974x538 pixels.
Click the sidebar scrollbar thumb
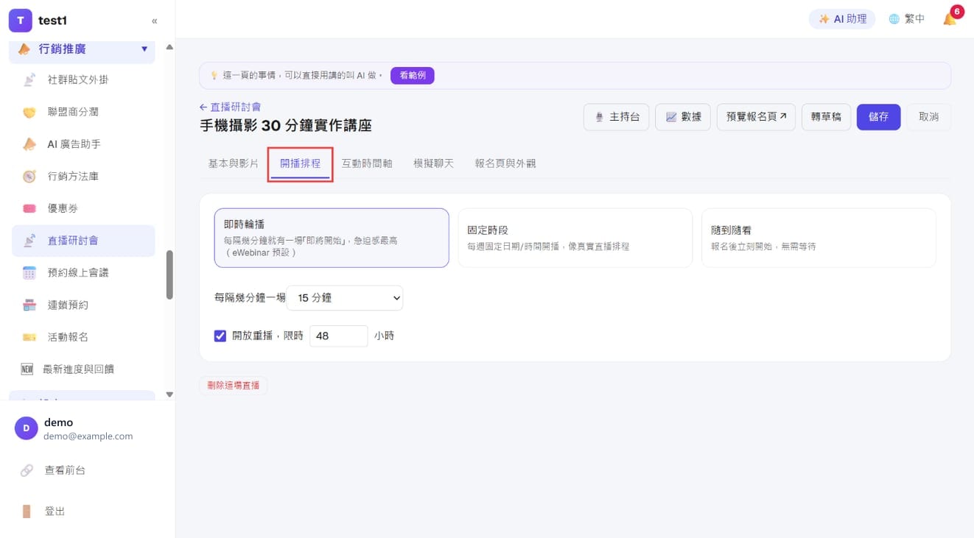(169, 275)
